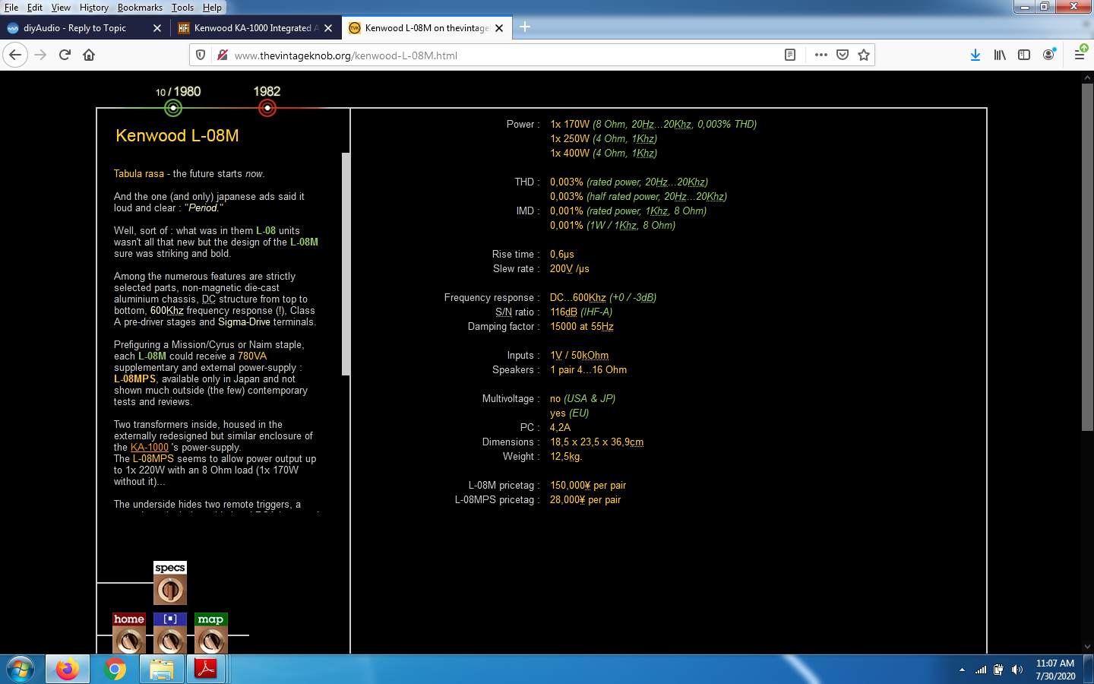This screenshot has width=1094, height=684.
Task: Open Adobe Reader from the taskbar
Action: (x=206, y=670)
